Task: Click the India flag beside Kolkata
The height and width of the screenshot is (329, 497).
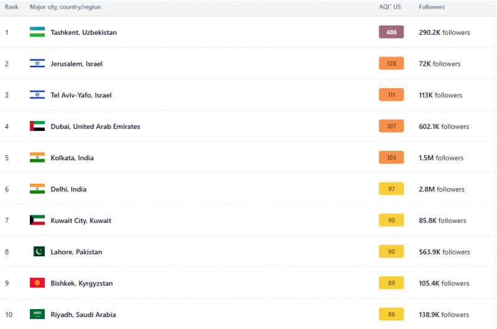Action: (37, 158)
